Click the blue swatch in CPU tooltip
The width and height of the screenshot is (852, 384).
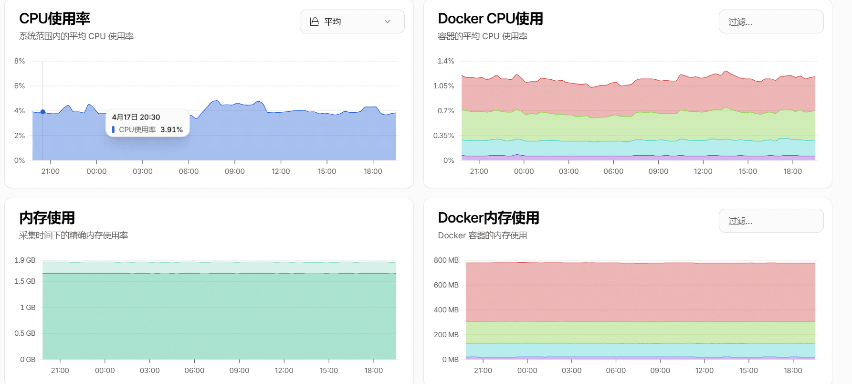pyautogui.click(x=113, y=129)
